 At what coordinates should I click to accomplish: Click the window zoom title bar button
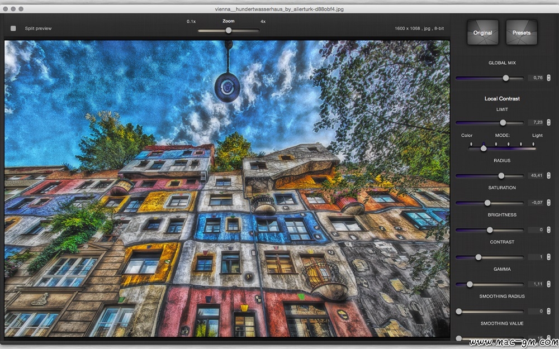tap(21, 9)
